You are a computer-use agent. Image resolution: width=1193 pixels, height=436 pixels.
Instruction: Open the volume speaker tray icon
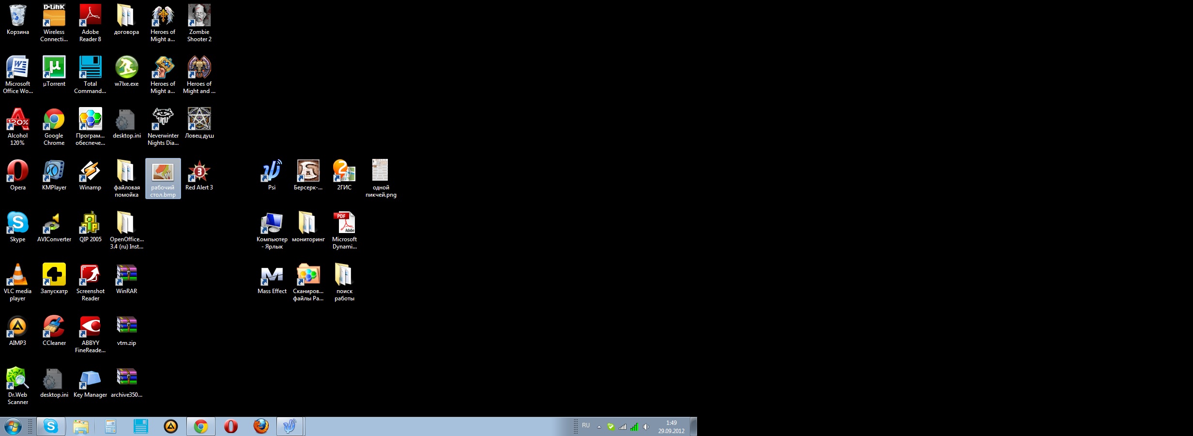(x=646, y=427)
